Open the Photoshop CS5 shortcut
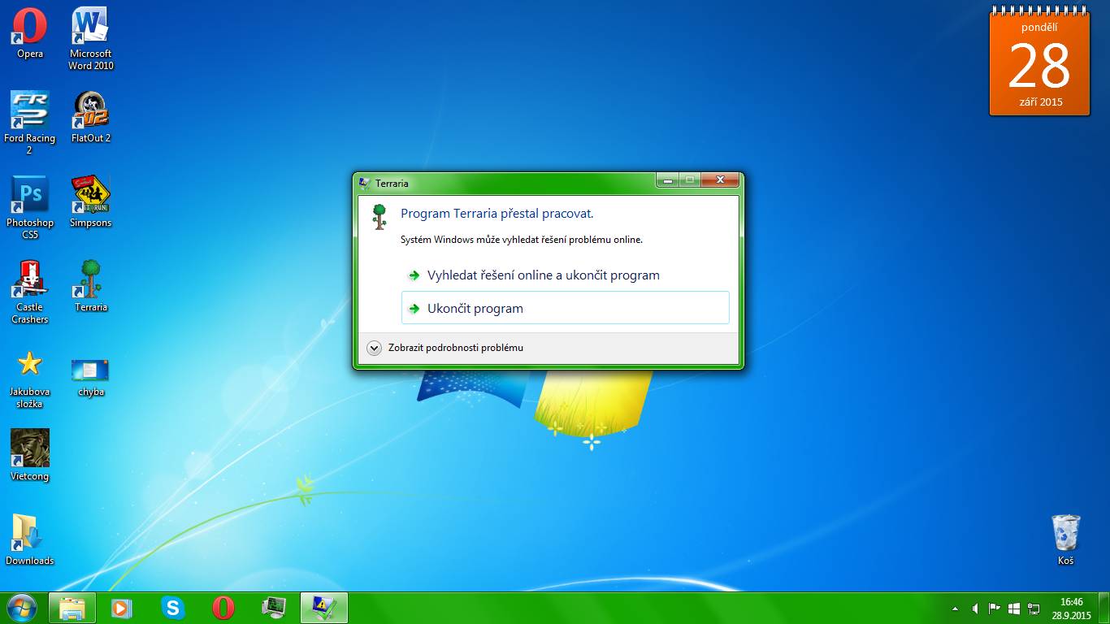 click(30, 207)
